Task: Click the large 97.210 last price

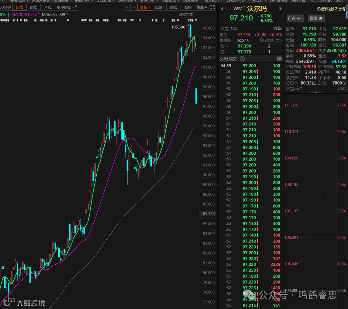Action: [241, 18]
